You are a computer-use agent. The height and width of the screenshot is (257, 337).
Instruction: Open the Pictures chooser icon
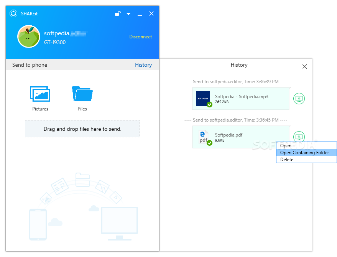(40, 94)
